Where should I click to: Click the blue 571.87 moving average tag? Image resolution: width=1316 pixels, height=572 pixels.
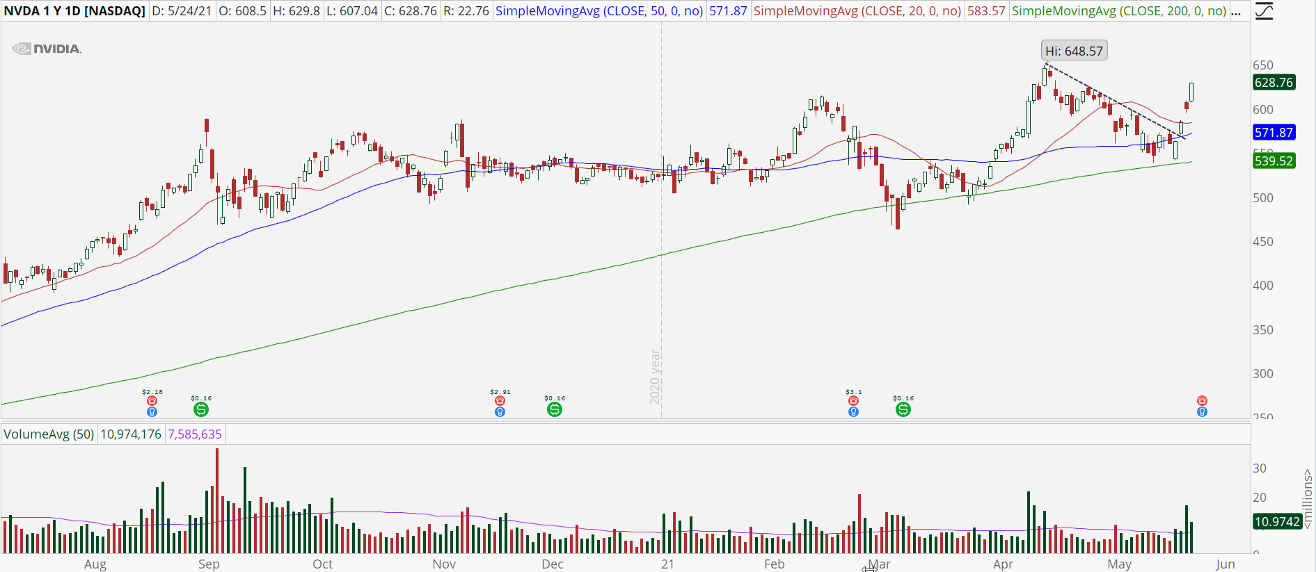point(1274,132)
